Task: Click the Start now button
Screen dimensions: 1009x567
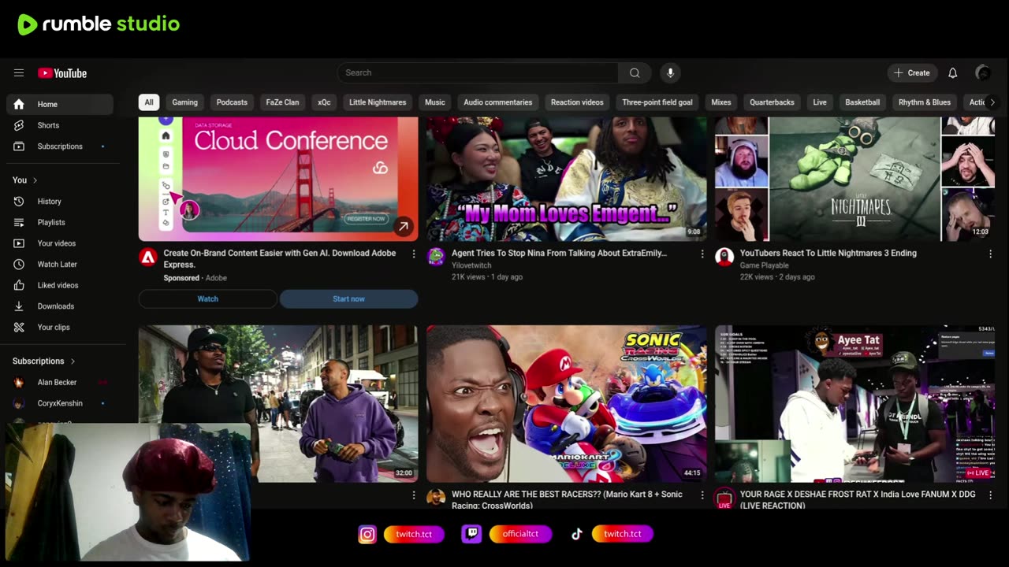Action: pos(348,299)
